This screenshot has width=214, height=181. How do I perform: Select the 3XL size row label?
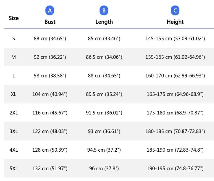tap(14, 131)
